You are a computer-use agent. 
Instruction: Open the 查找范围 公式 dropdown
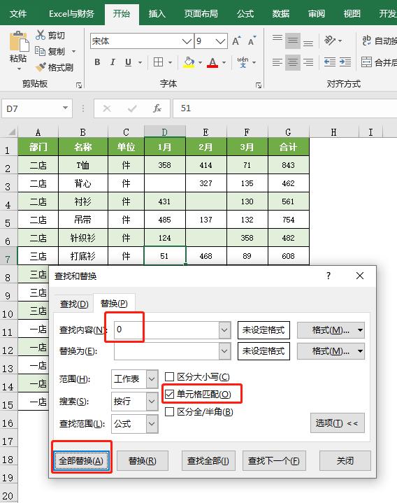pyautogui.click(x=152, y=424)
